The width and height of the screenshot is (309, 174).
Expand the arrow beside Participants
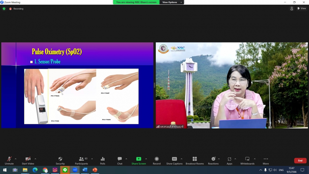pos(92,159)
